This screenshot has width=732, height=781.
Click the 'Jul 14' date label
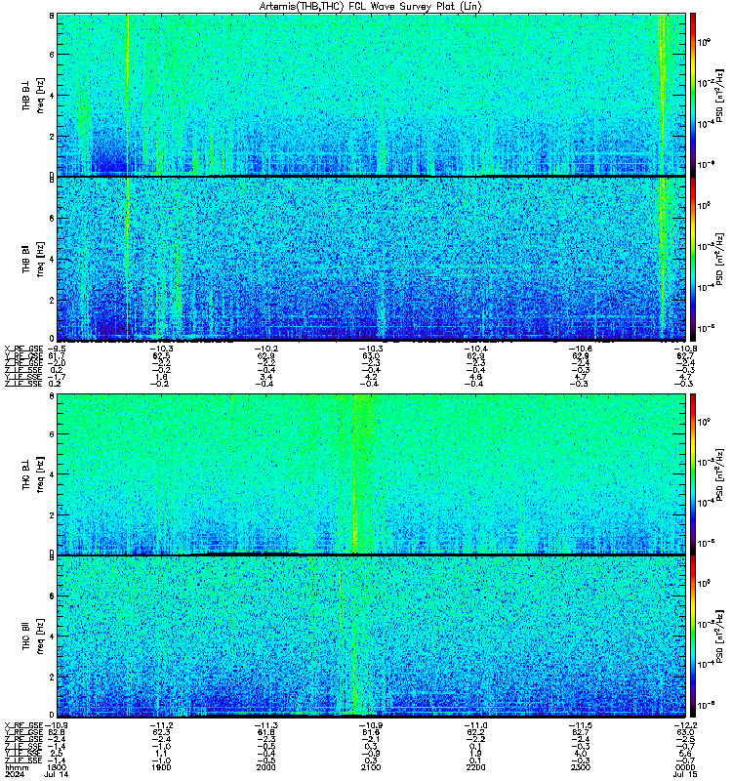(57, 774)
